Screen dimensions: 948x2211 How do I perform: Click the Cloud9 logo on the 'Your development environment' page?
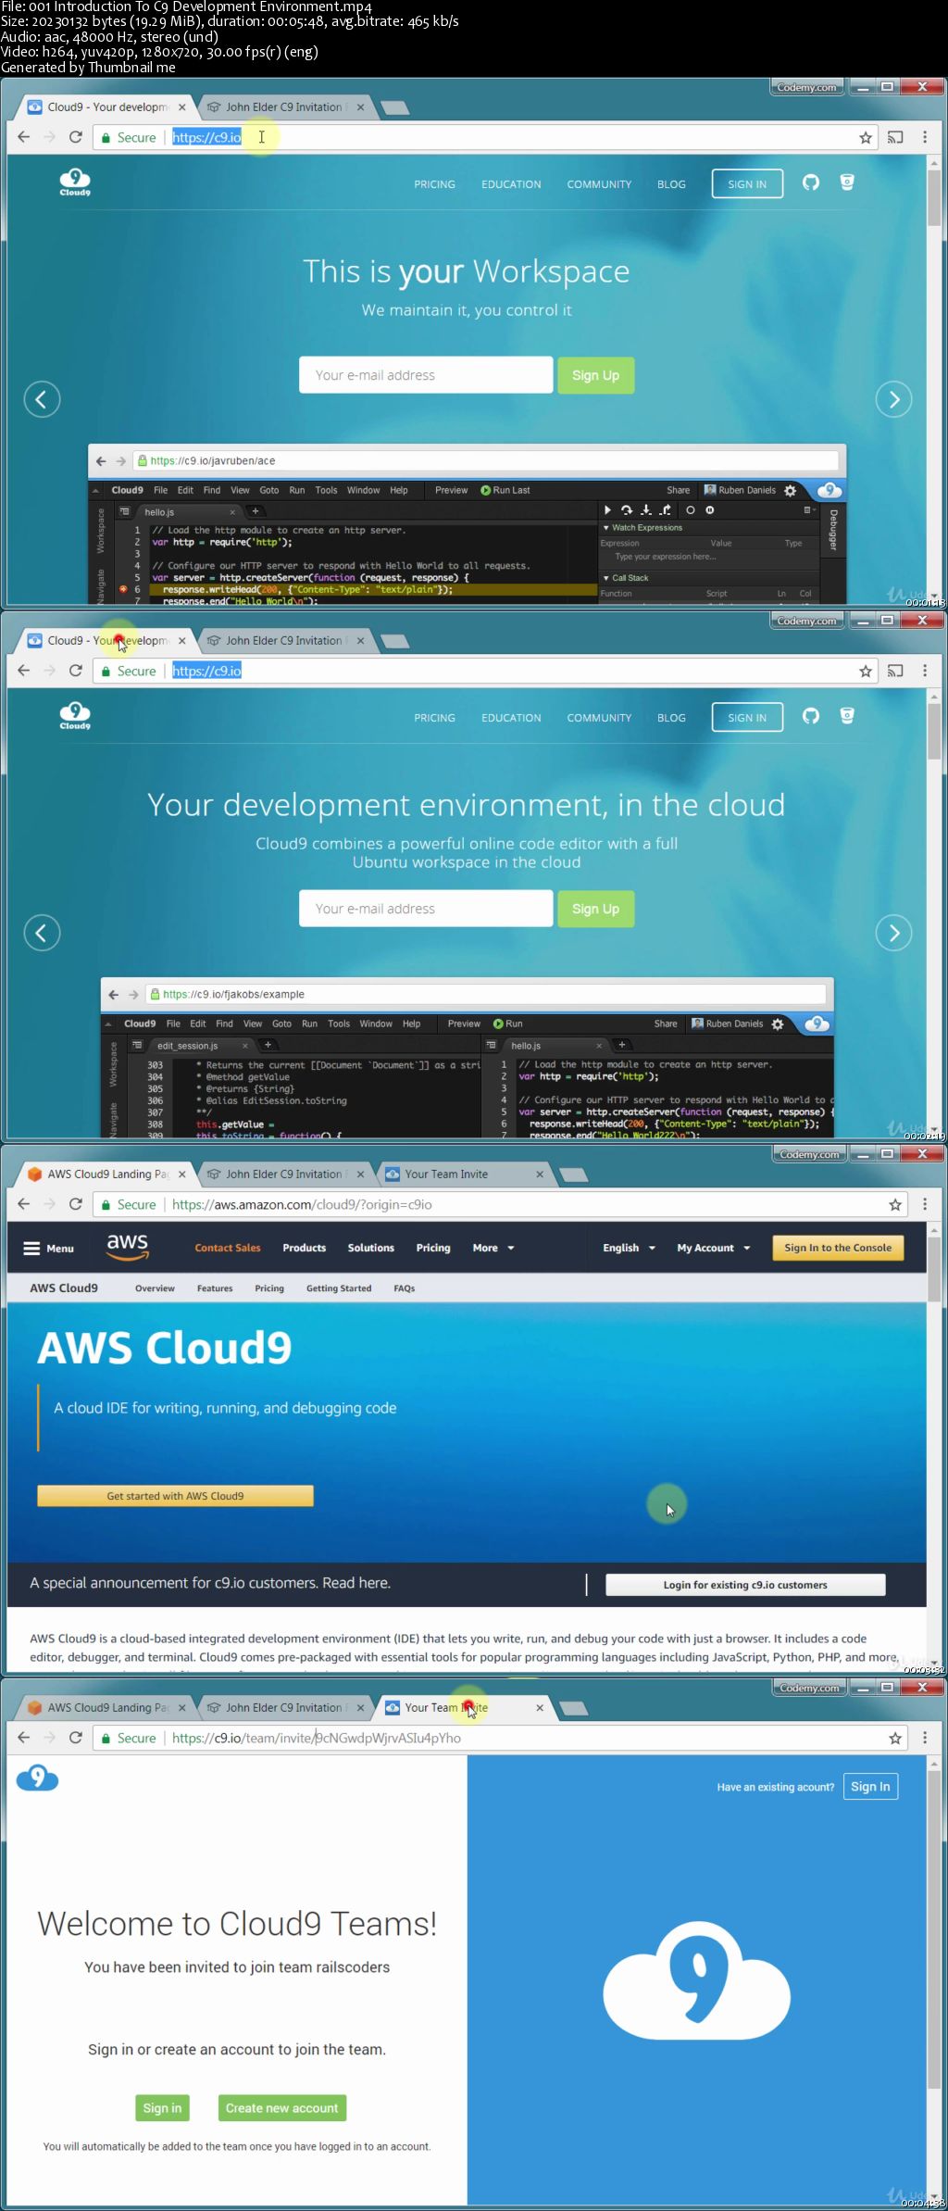point(75,715)
